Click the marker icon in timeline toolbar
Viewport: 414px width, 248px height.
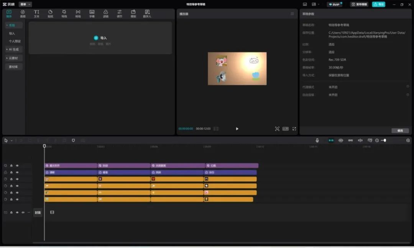(73, 140)
